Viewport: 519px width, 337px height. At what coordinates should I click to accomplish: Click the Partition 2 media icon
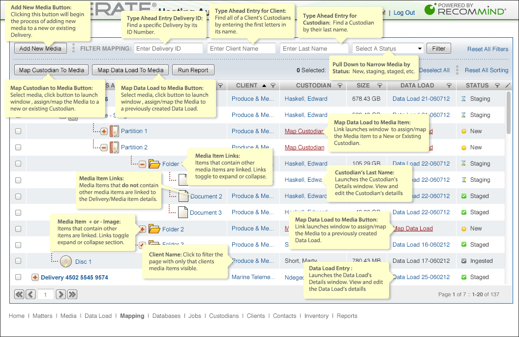(x=114, y=147)
